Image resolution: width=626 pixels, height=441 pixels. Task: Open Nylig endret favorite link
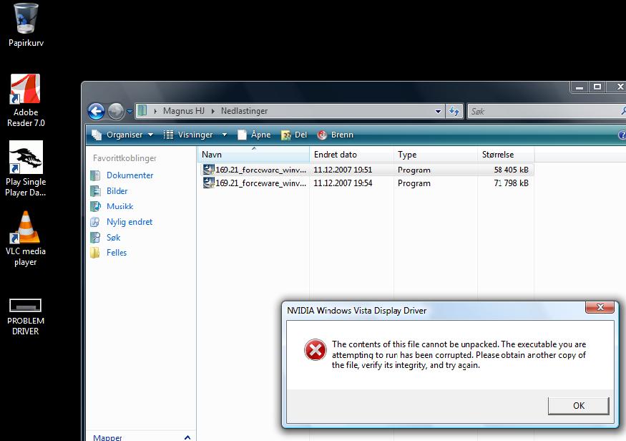coord(129,222)
